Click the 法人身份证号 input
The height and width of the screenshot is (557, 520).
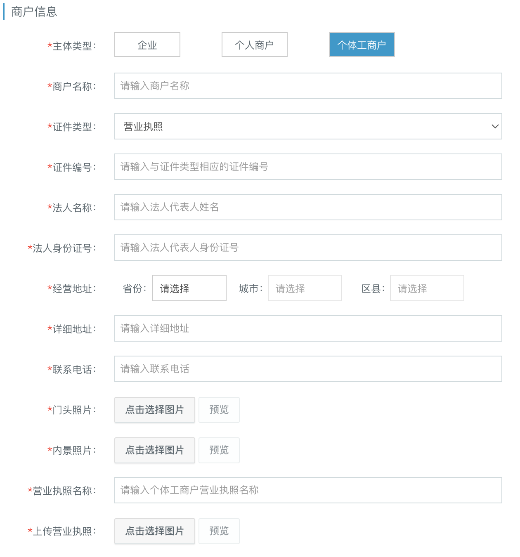pos(308,248)
